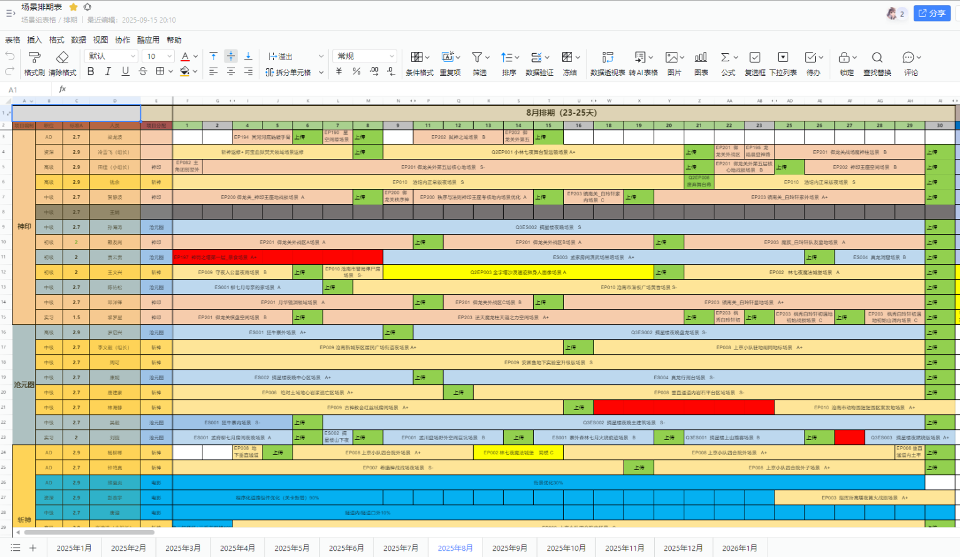Open the comments (评论) tool
The image size is (960, 557).
pyautogui.click(x=910, y=64)
